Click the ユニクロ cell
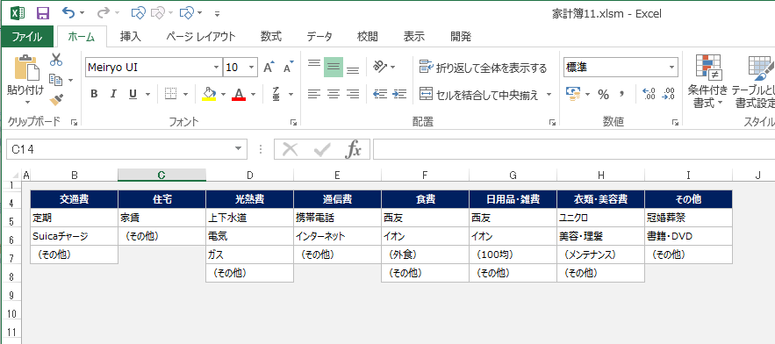The image size is (775, 344). [600, 218]
